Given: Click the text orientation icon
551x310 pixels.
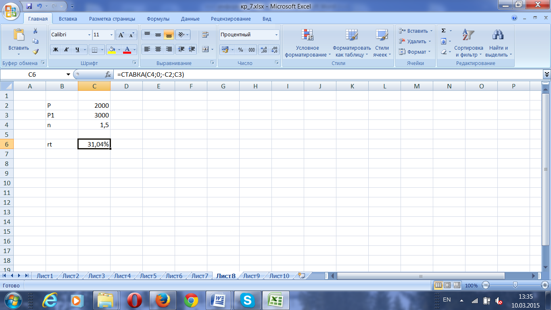Looking at the screenshot, I should click(x=182, y=35).
